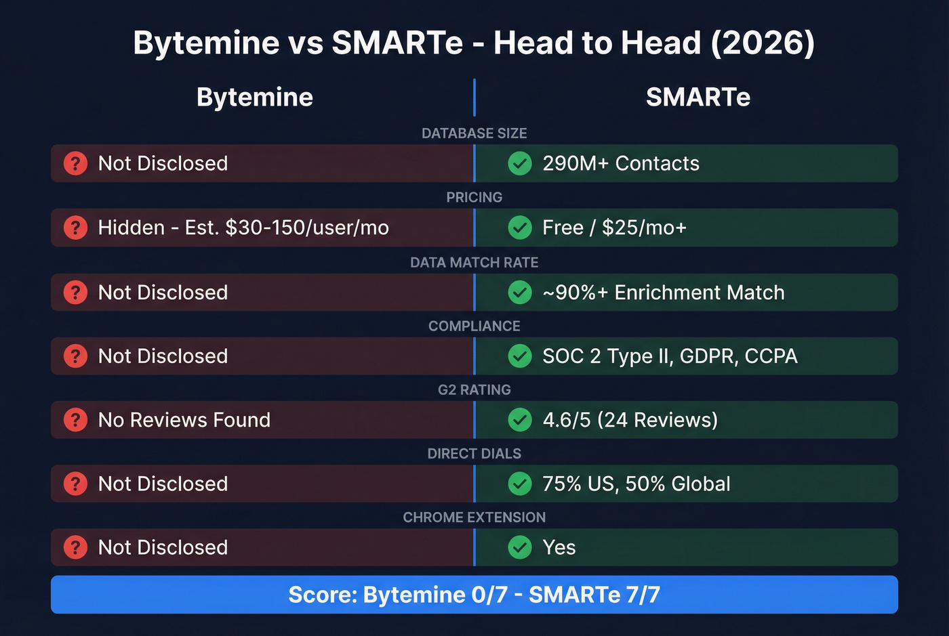Click the COMPLIANCE section label
This screenshot has height=636, width=949.
click(x=474, y=326)
